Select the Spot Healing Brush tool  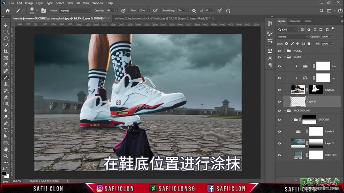click(x=6, y=71)
